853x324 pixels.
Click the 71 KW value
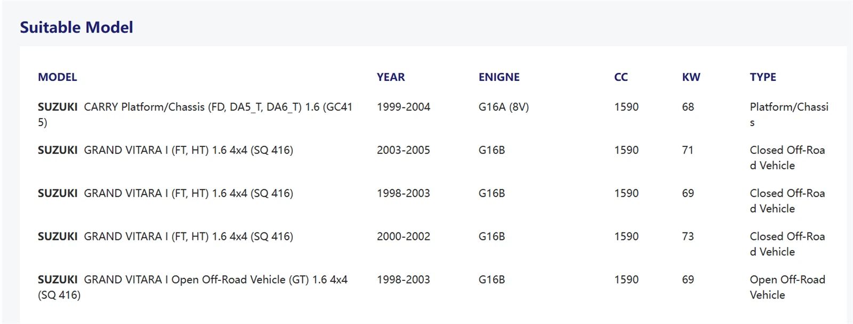click(688, 150)
